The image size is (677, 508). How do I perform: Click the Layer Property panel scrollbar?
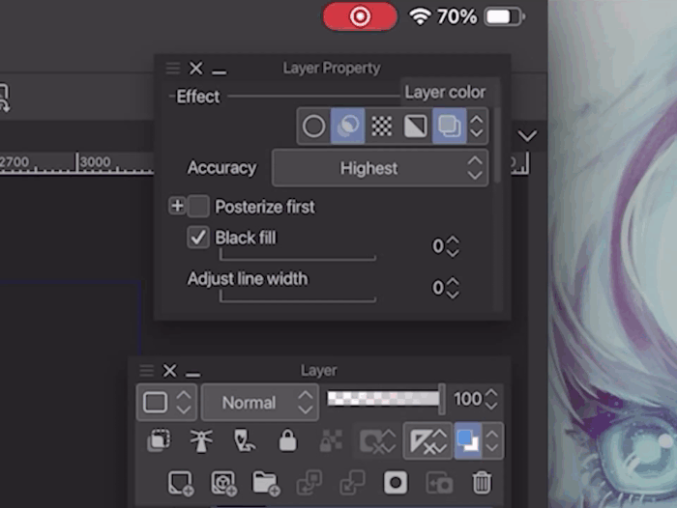497,146
